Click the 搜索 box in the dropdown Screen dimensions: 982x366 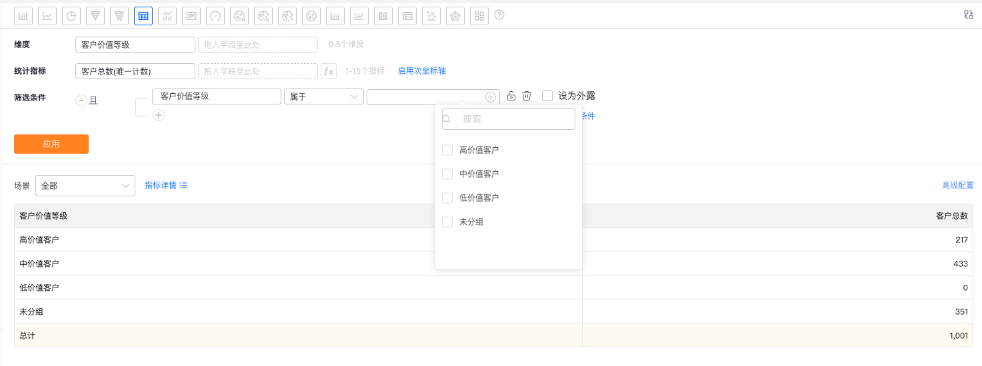[509, 119]
